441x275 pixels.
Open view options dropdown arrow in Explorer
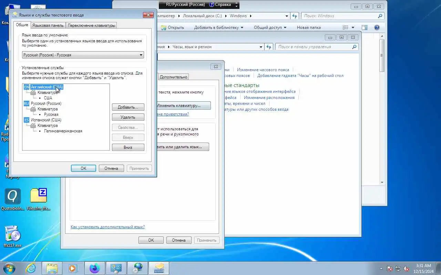353,27
